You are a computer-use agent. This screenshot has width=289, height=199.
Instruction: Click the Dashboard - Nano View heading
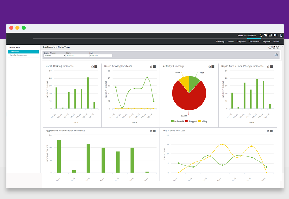click(56, 47)
